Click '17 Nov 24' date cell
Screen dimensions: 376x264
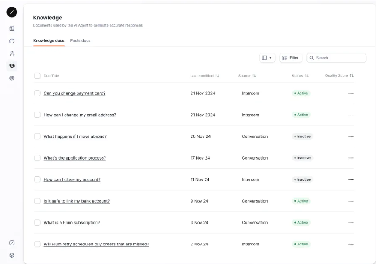(200, 158)
